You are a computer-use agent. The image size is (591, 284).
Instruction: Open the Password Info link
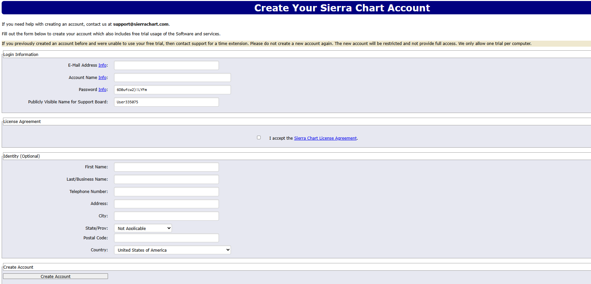click(x=102, y=90)
